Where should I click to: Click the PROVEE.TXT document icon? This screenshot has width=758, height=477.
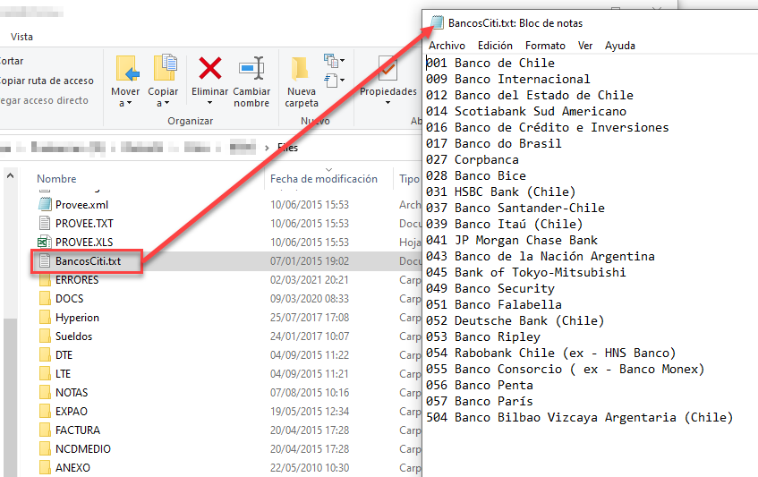pyautogui.click(x=45, y=223)
